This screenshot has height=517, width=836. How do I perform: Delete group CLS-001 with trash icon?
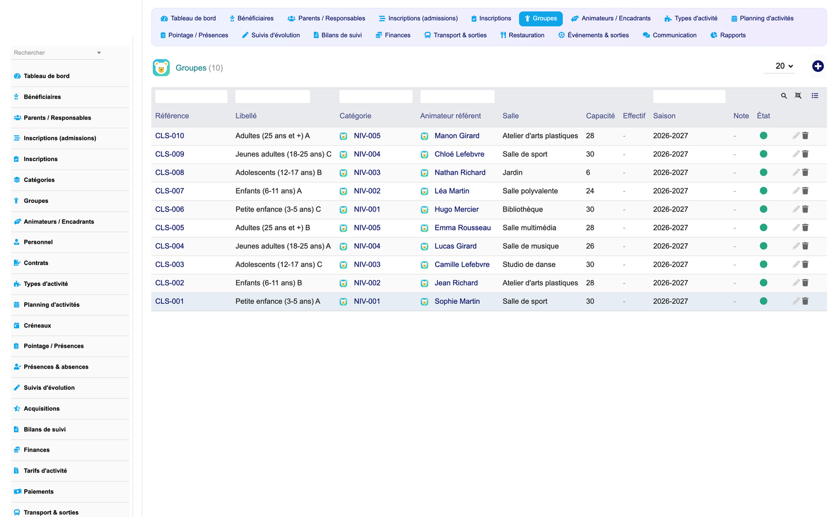pos(805,301)
